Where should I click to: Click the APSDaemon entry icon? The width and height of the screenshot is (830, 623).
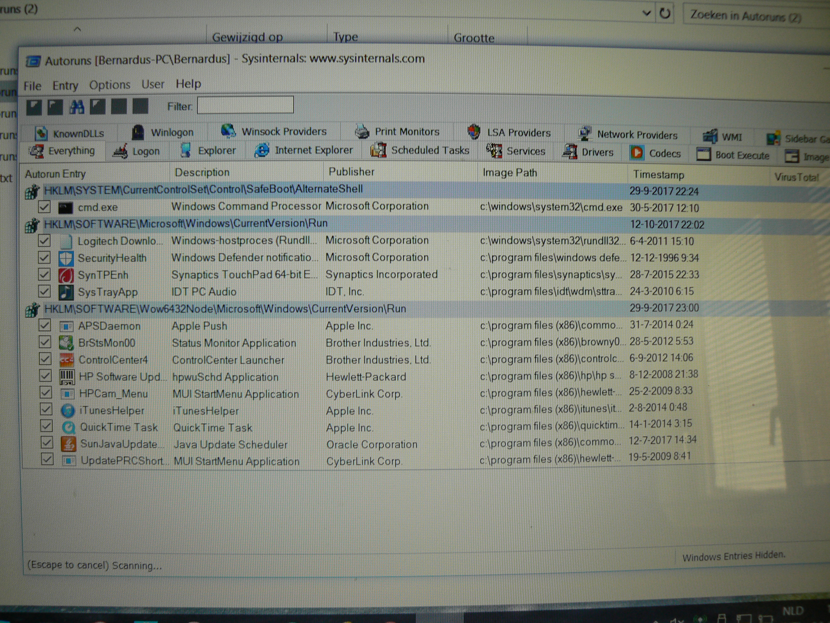[66, 326]
